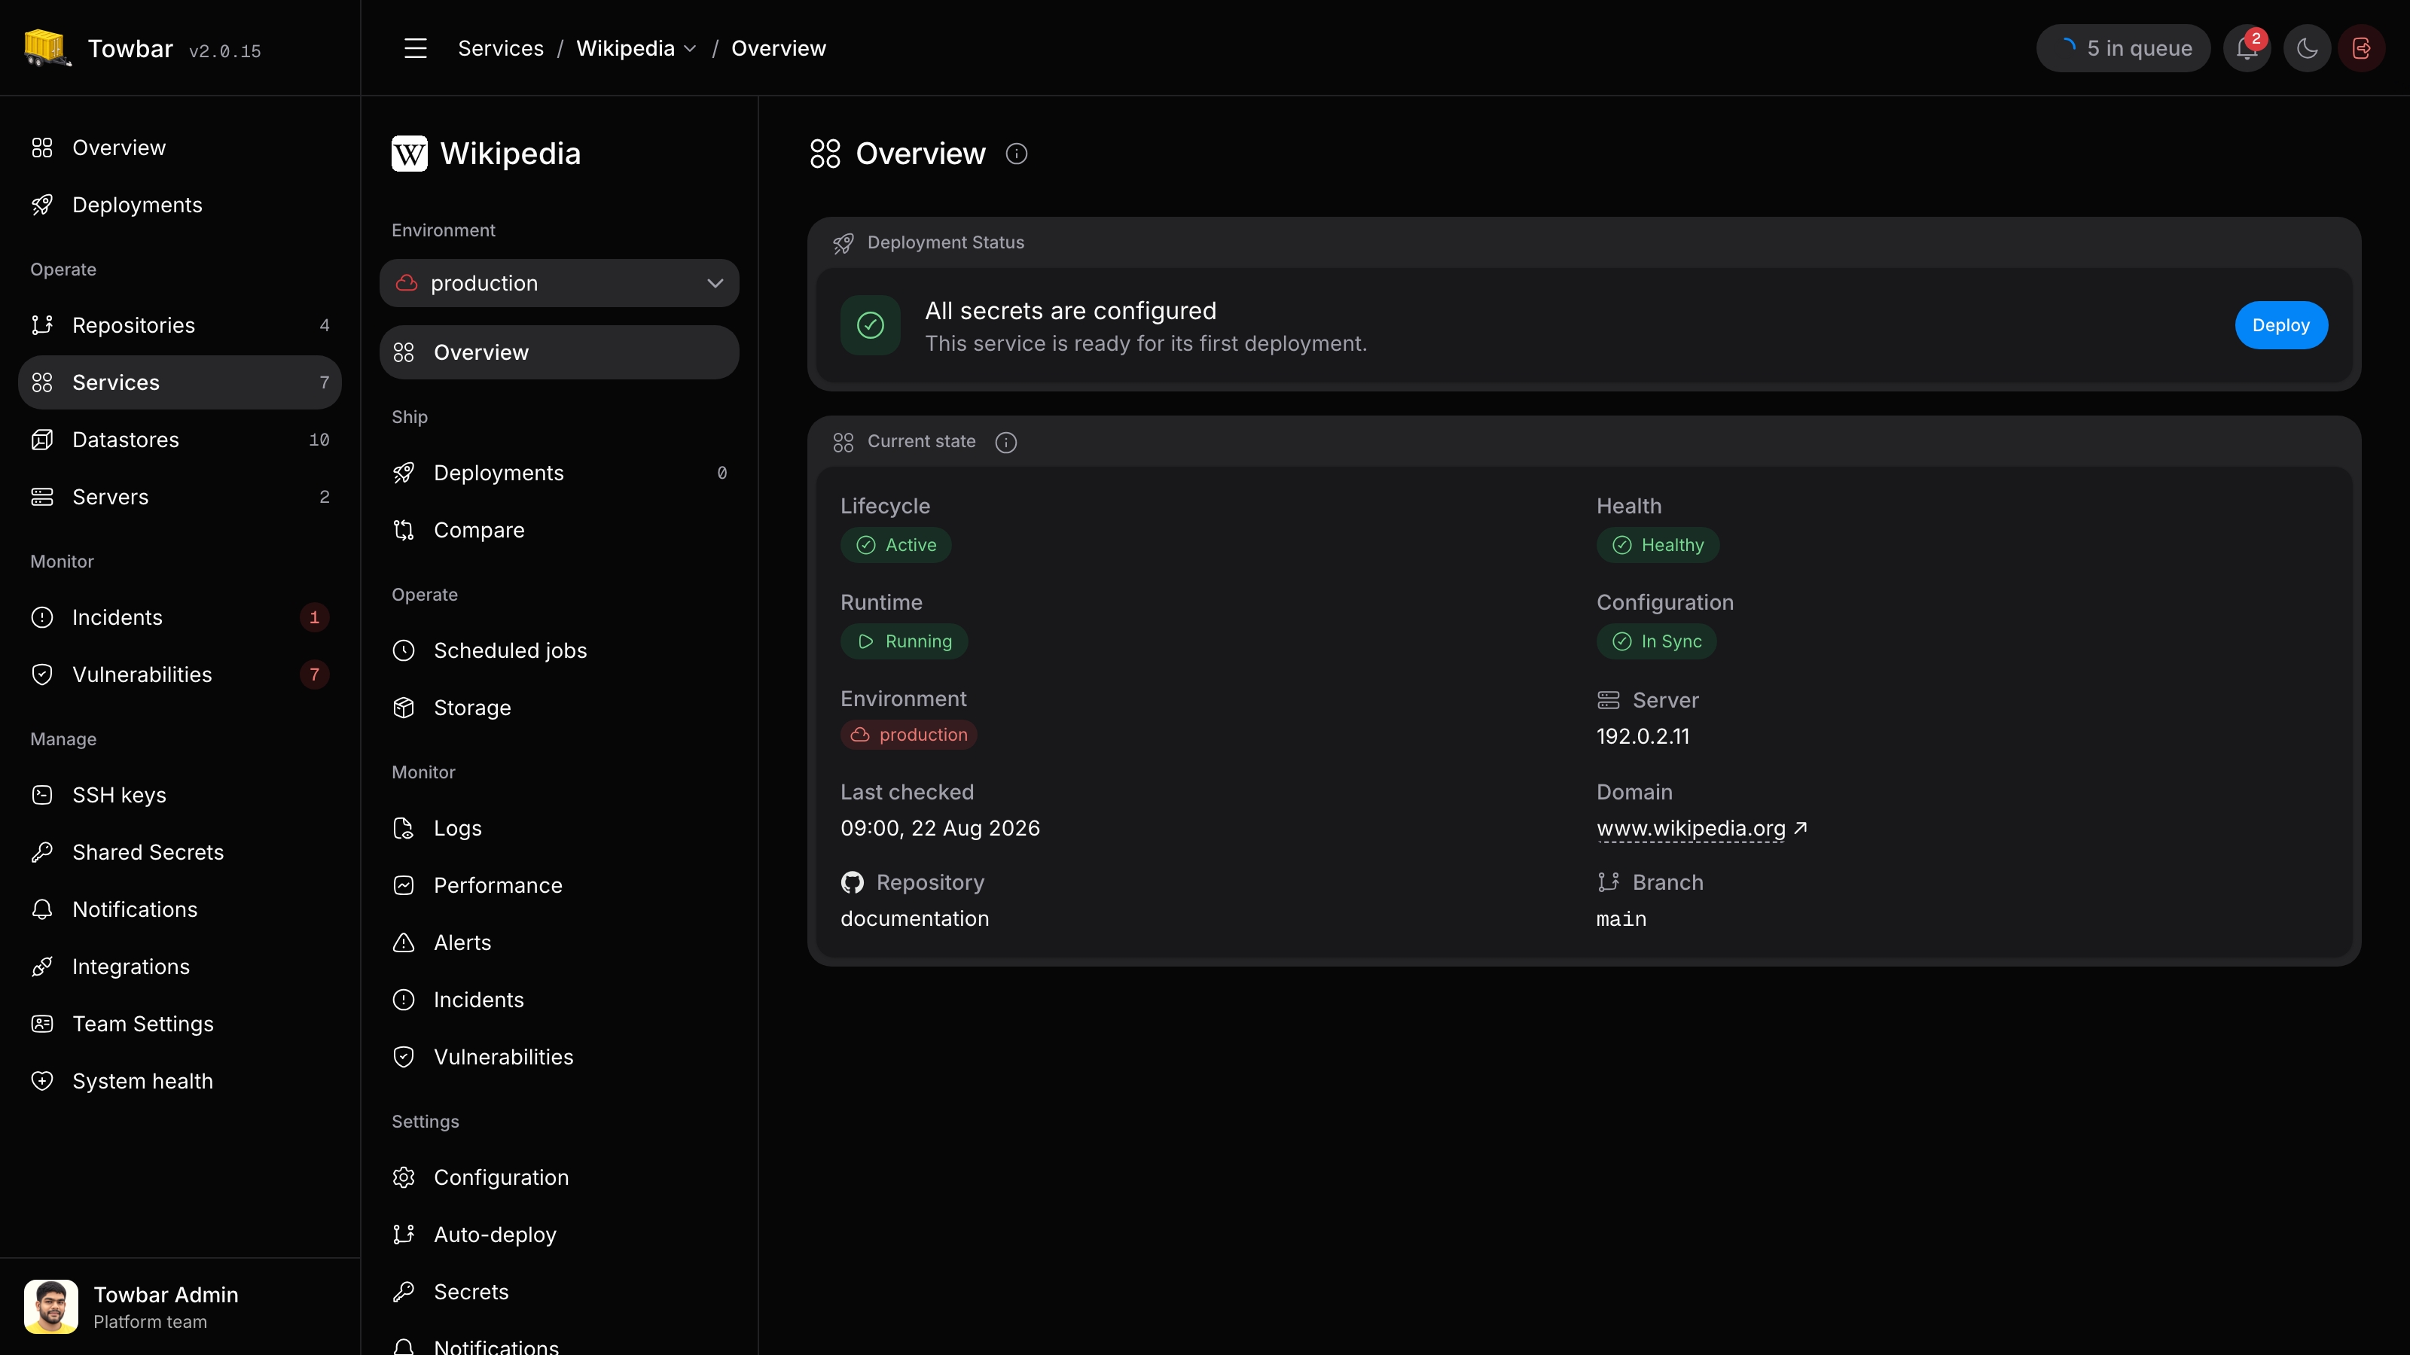Open the 5 in queue indicator
The image size is (2410, 1355).
(2123, 49)
